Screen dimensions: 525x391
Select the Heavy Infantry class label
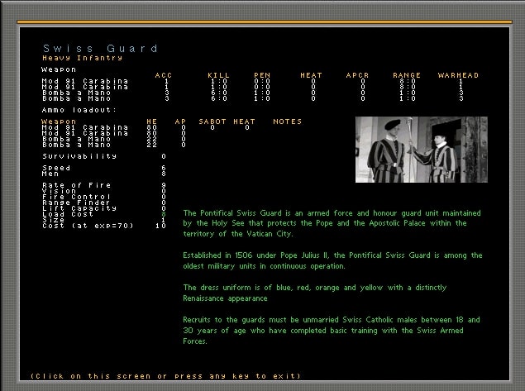click(82, 58)
